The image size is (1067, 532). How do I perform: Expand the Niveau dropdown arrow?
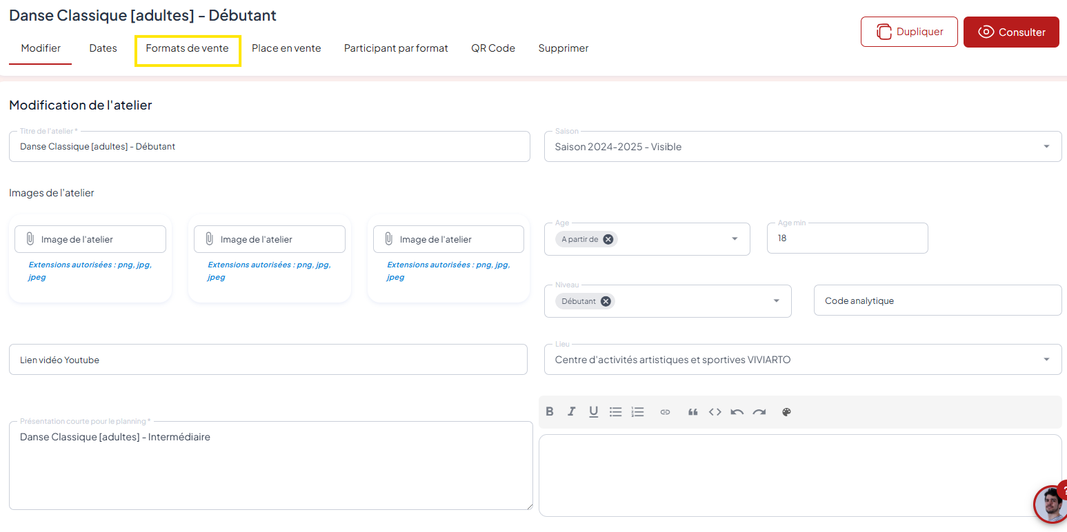[x=776, y=301]
